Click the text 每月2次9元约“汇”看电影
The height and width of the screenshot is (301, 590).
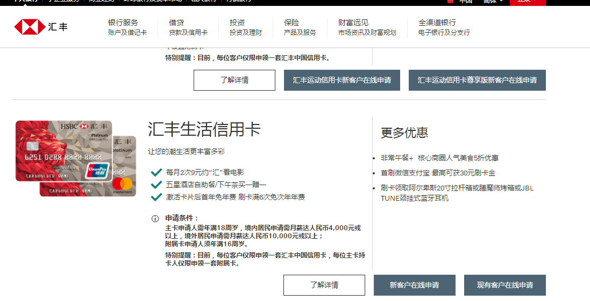coord(205,172)
